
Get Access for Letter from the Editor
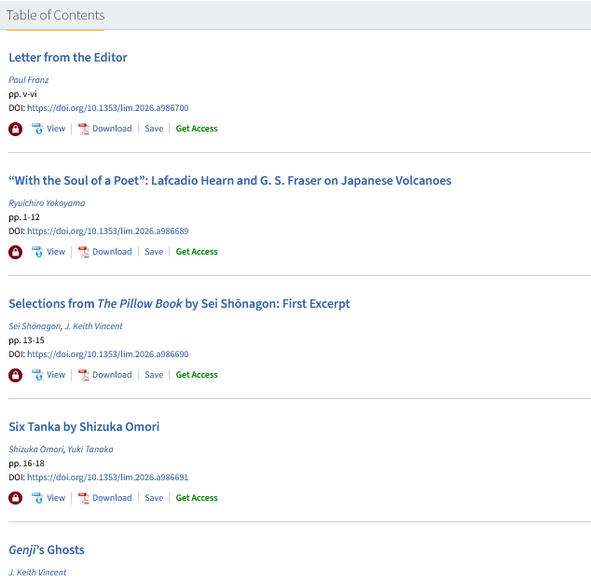[x=197, y=129]
